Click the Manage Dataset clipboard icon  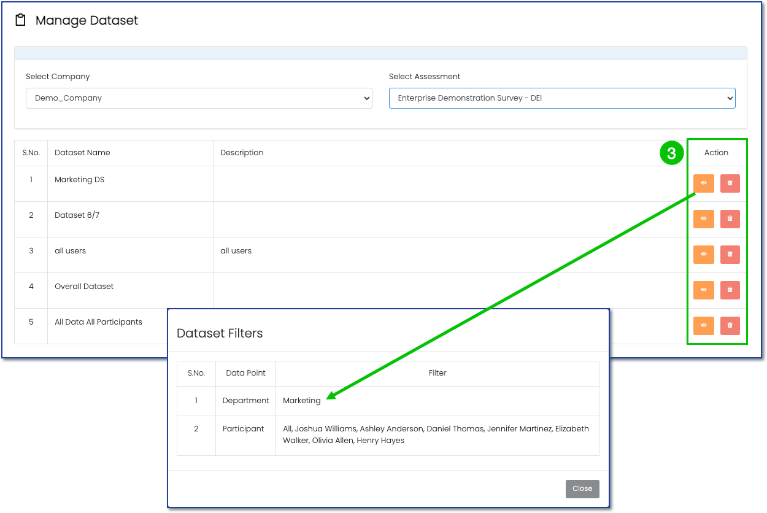(x=21, y=20)
